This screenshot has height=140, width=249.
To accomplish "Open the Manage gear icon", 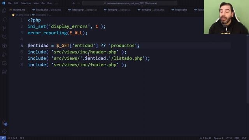I will tap(4, 131).
